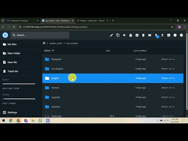Click the index.php code file icon
188x141 pixels.
47,116
